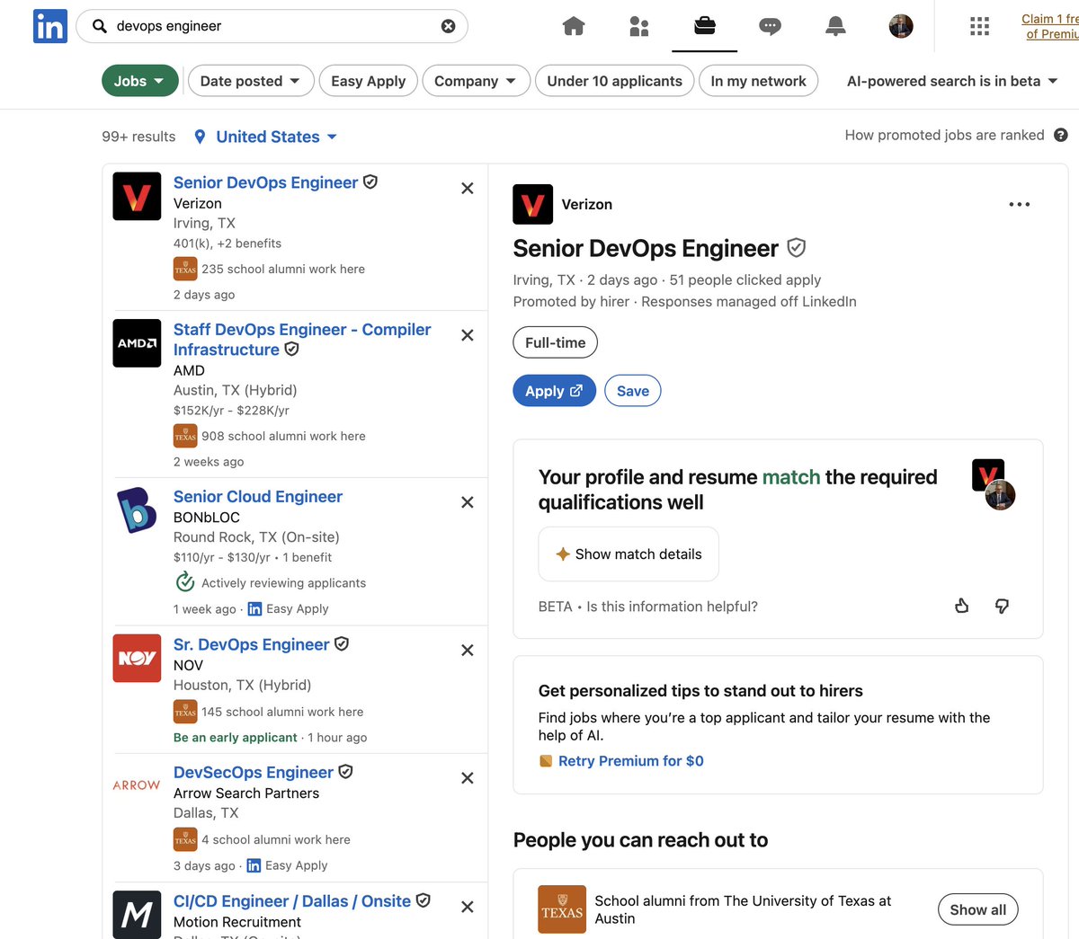Viewport: 1079px width, 939px height.
Task: Click the help icon beside promoted jobs ranking
Action: pos(1061,135)
